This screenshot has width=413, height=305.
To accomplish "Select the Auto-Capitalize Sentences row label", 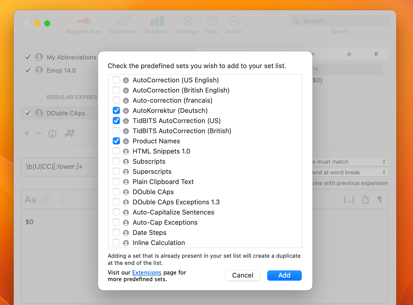I will [x=173, y=212].
